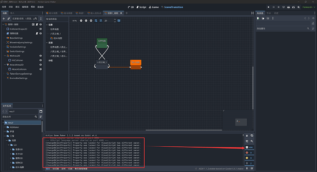Toggle distraction-free mode expand icon
Image resolution: width=317 pixels, height=172 pixels.
[x=252, y=13]
